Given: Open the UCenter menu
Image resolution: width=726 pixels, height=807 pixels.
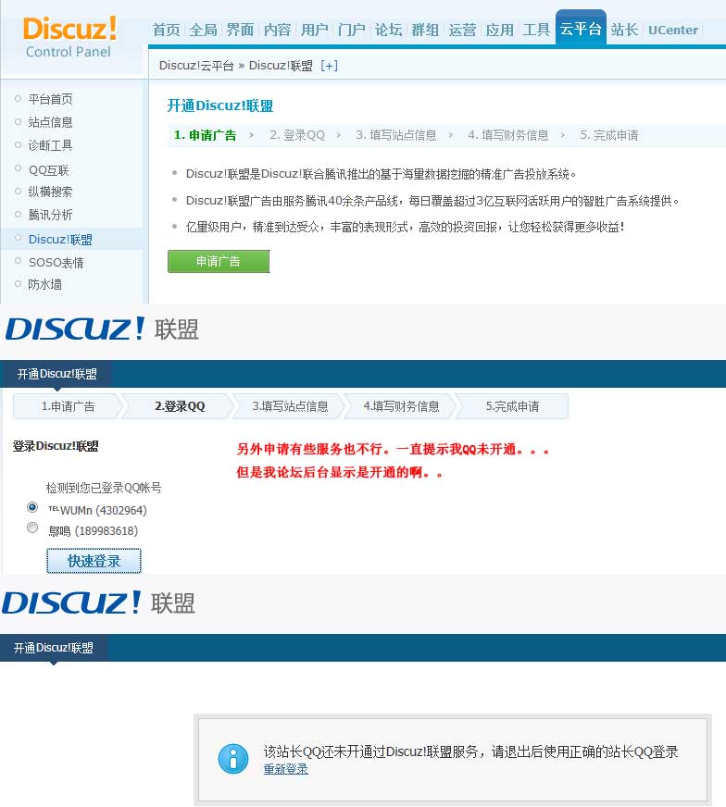Looking at the screenshot, I should [673, 30].
